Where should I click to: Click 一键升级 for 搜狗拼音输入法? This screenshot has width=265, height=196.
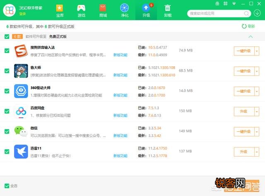pos(244,51)
